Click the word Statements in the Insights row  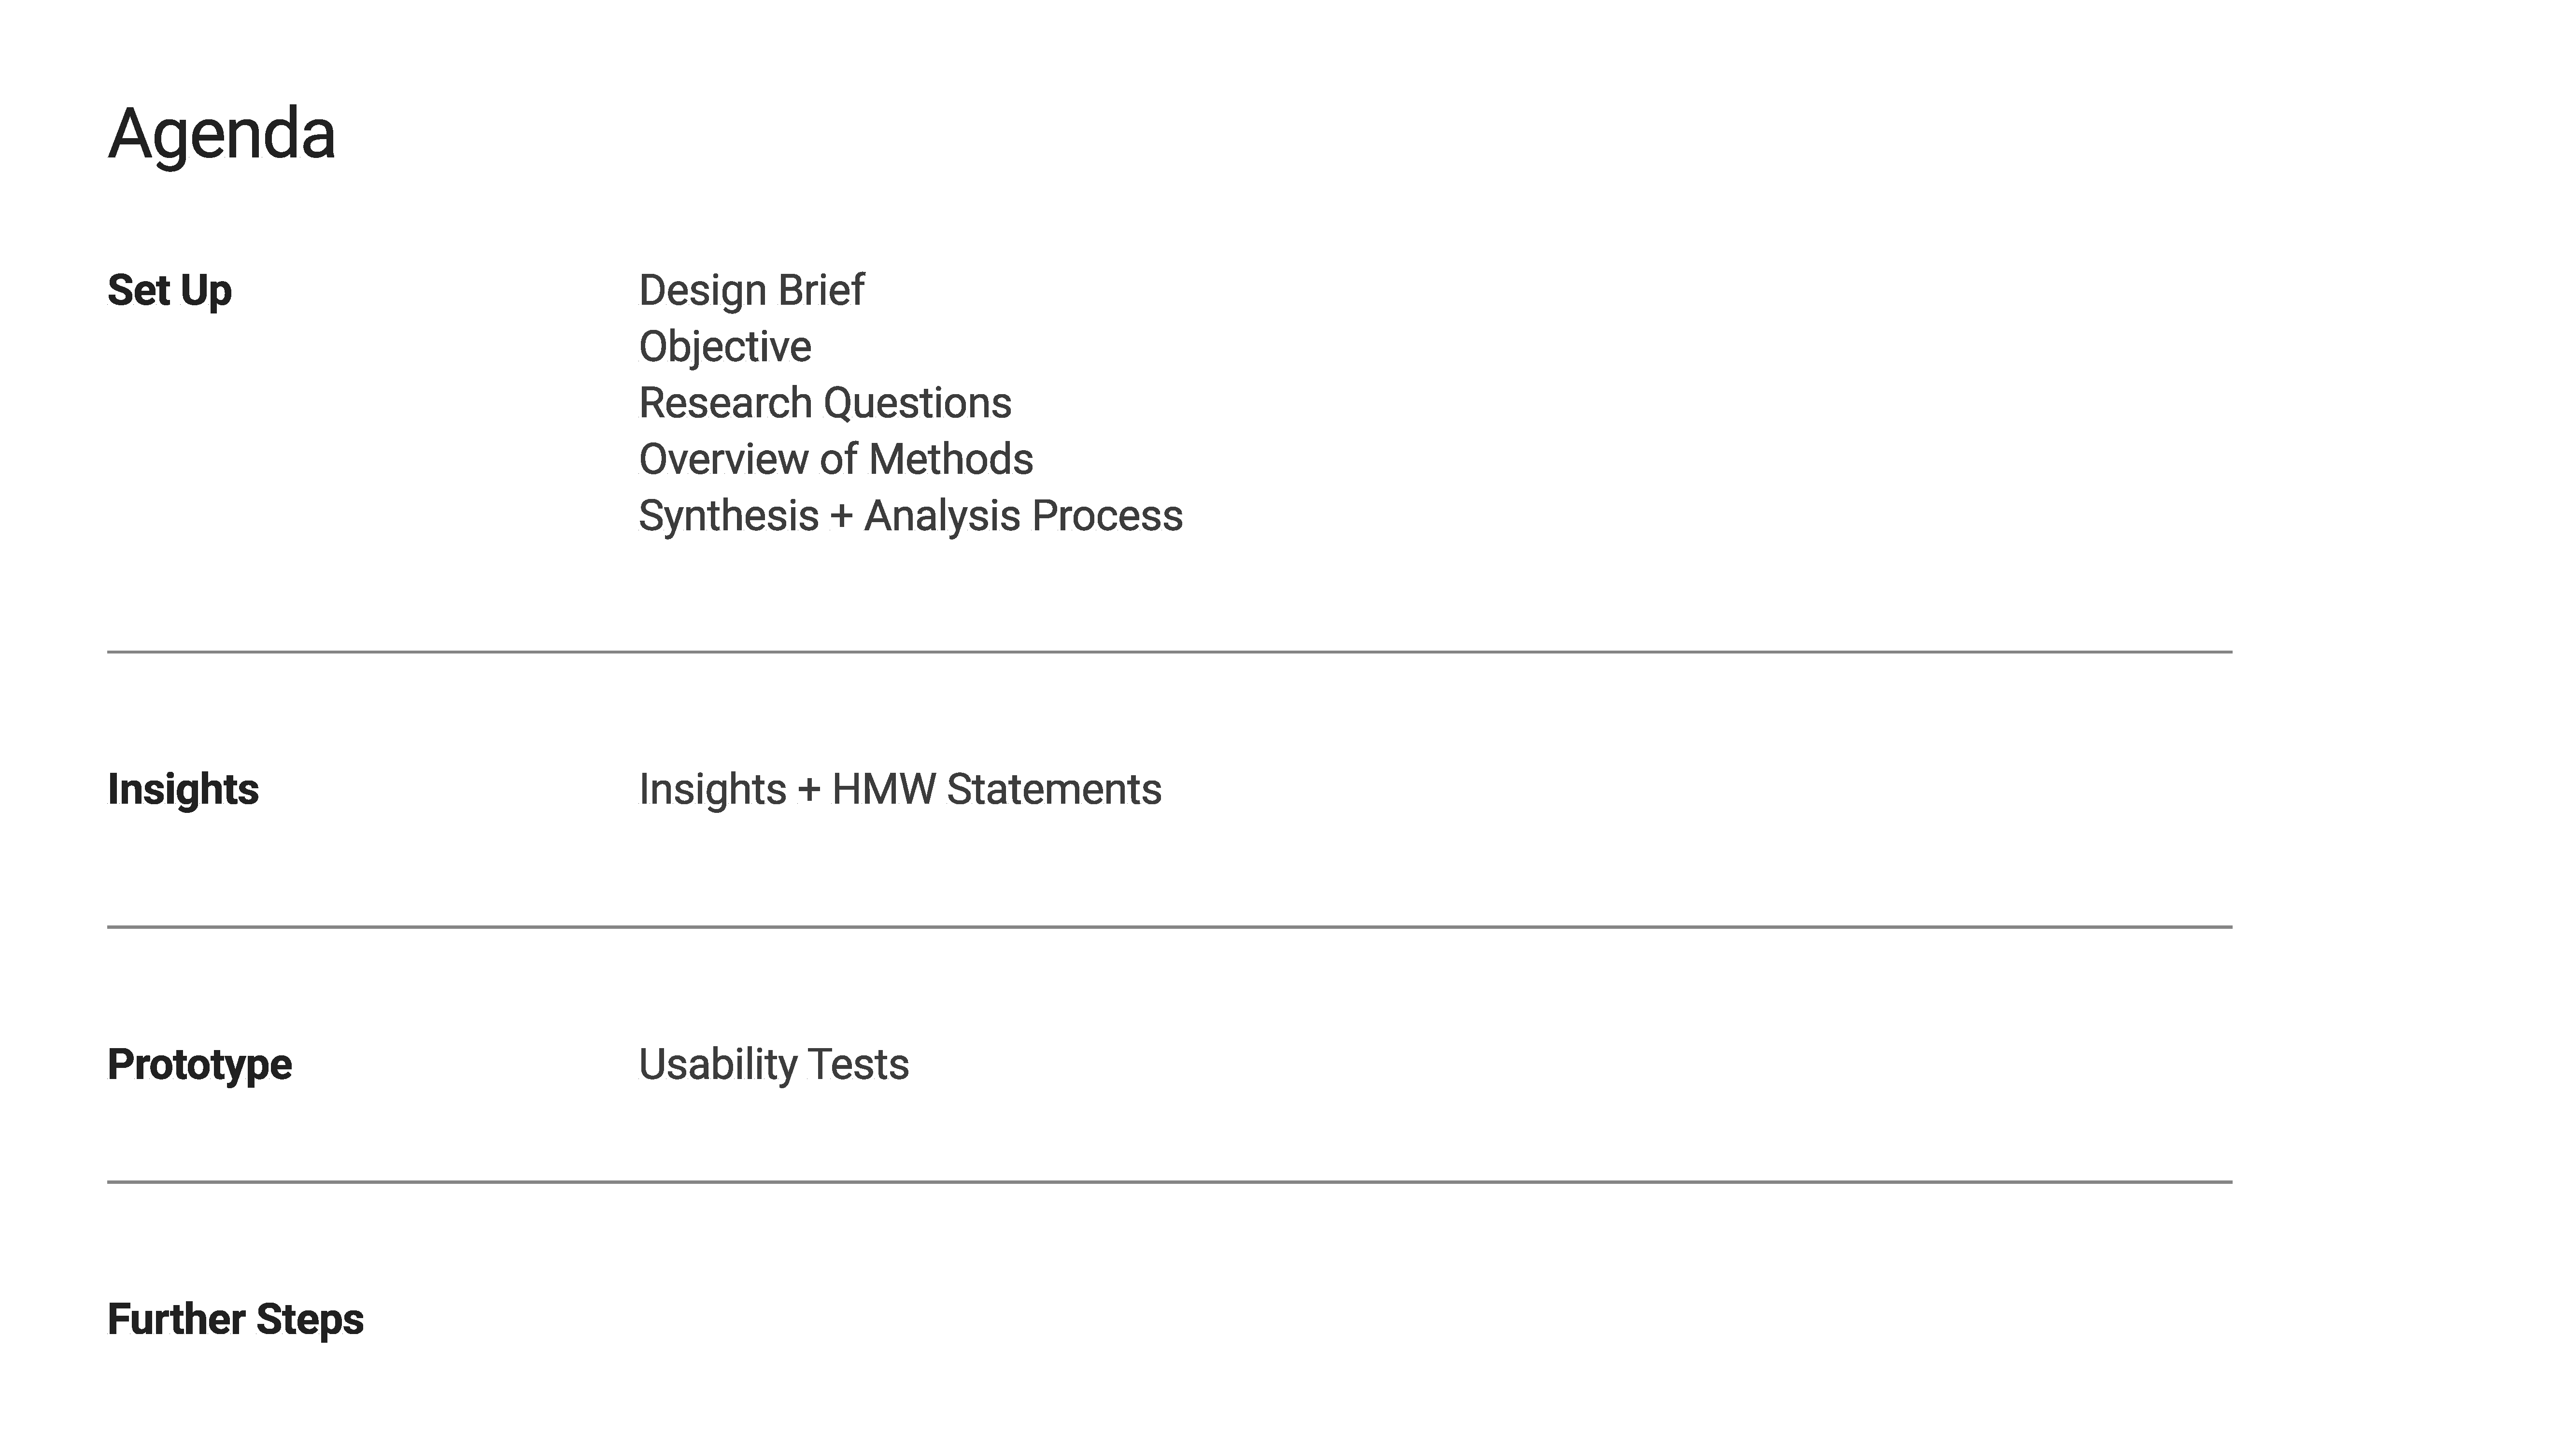click(x=1054, y=789)
